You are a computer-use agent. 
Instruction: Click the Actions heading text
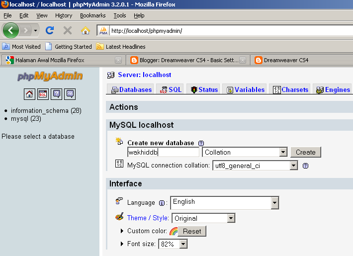124,107
